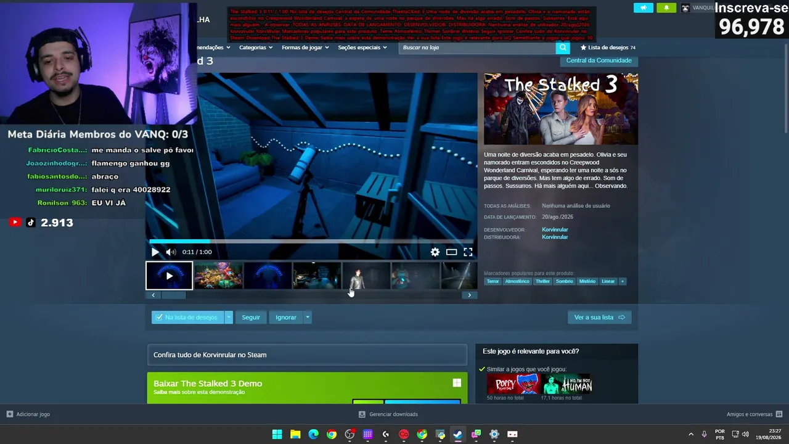Open video settings gear

click(x=435, y=252)
